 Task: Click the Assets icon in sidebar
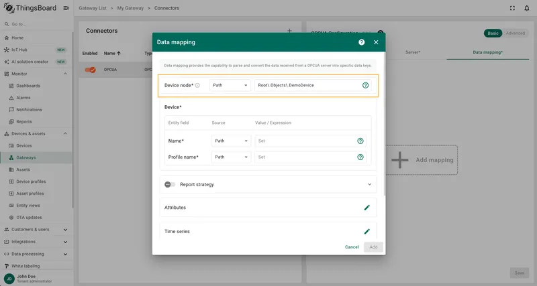click(11, 169)
